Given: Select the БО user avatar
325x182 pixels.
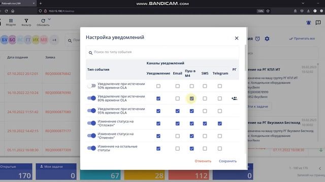Looking at the screenshot, I should point(12,40).
